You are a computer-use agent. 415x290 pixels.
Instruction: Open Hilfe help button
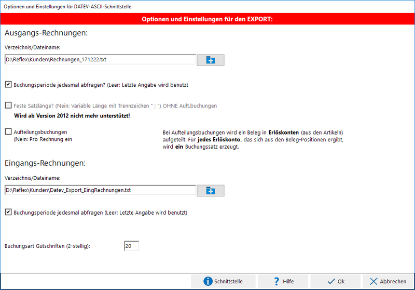pyautogui.click(x=283, y=281)
